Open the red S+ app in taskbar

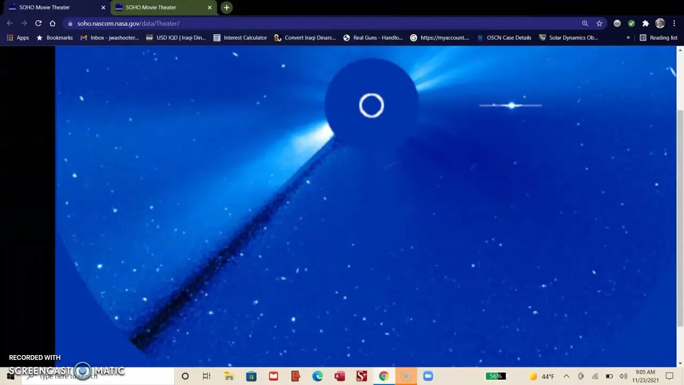pos(362,376)
